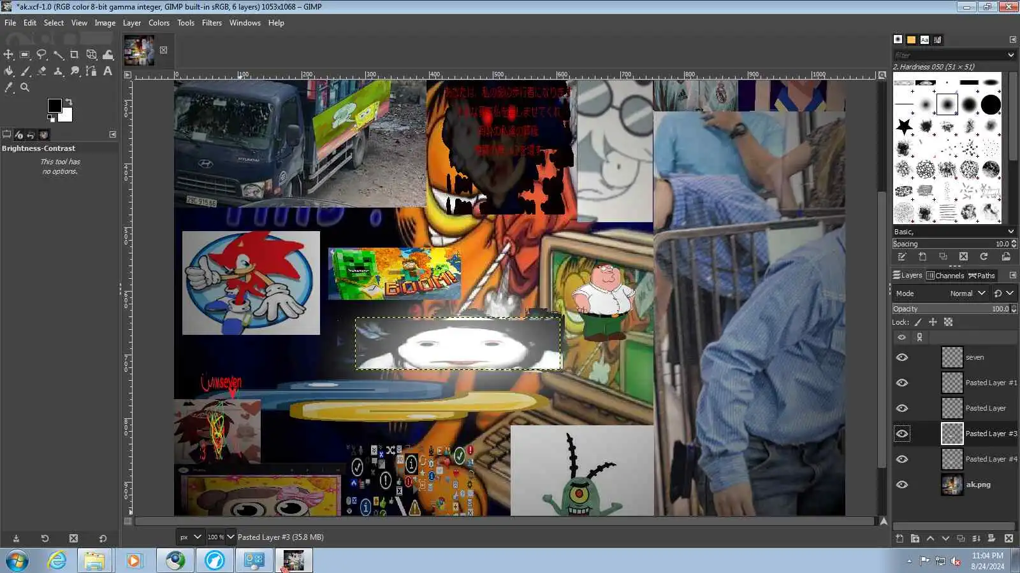Refresh the brushes list
This screenshot has width=1020, height=573.
[984, 257]
